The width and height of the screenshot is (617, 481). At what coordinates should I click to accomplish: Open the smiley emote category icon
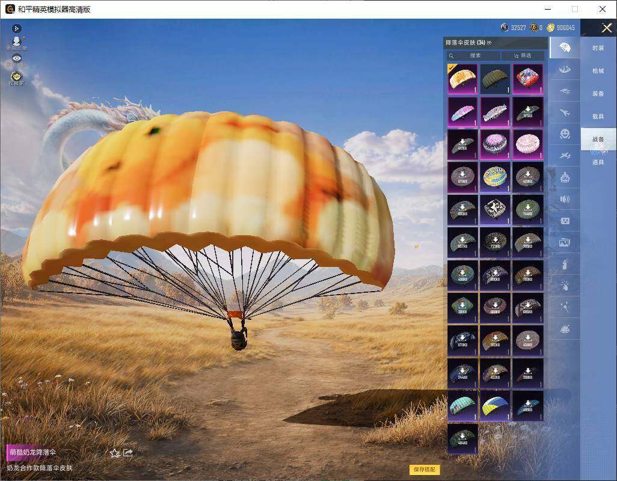[x=565, y=134]
